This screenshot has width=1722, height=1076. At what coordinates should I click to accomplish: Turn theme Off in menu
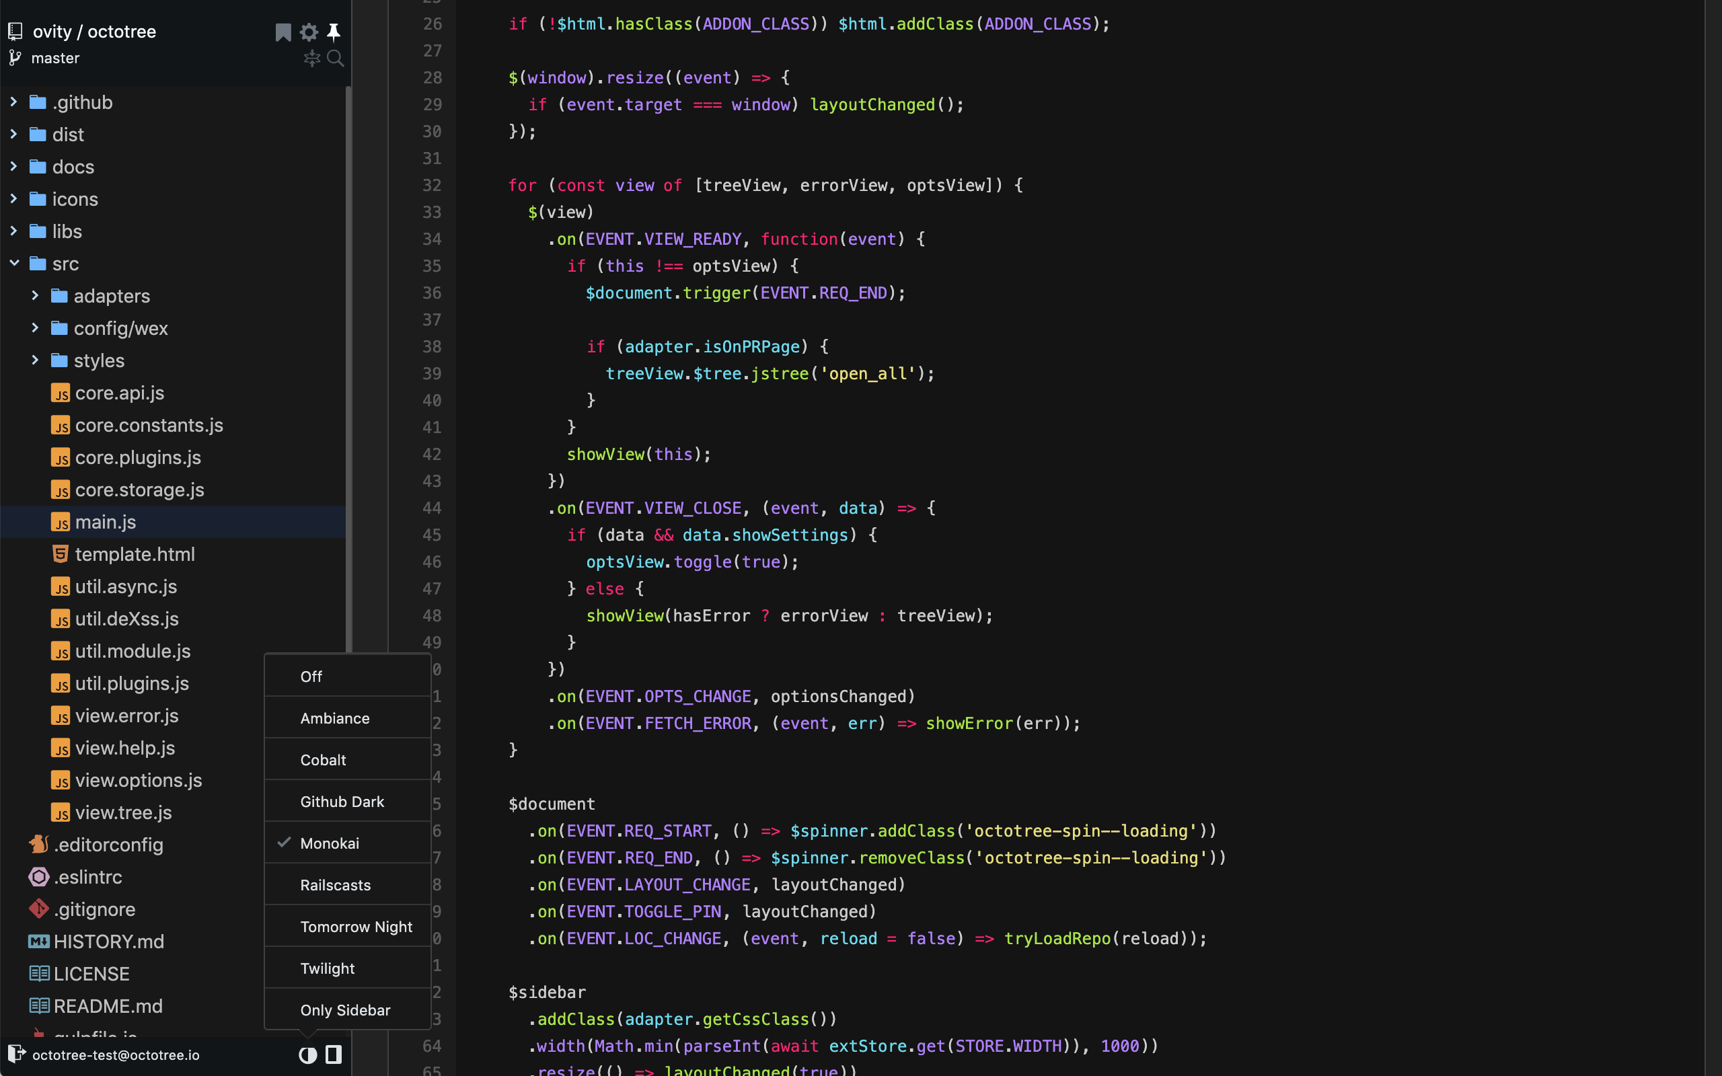click(x=311, y=676)
